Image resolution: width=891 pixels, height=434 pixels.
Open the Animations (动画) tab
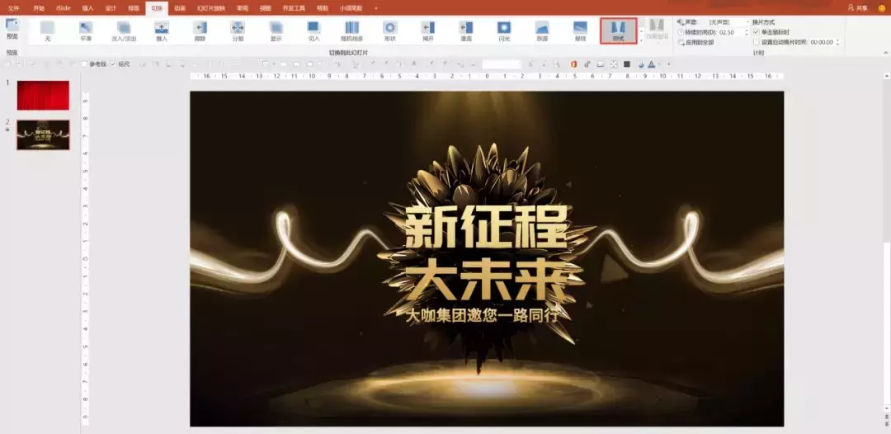(180, 8)
